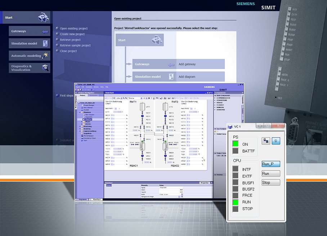Click the cube icon on workflow Start tile

[x=157, y=40]
